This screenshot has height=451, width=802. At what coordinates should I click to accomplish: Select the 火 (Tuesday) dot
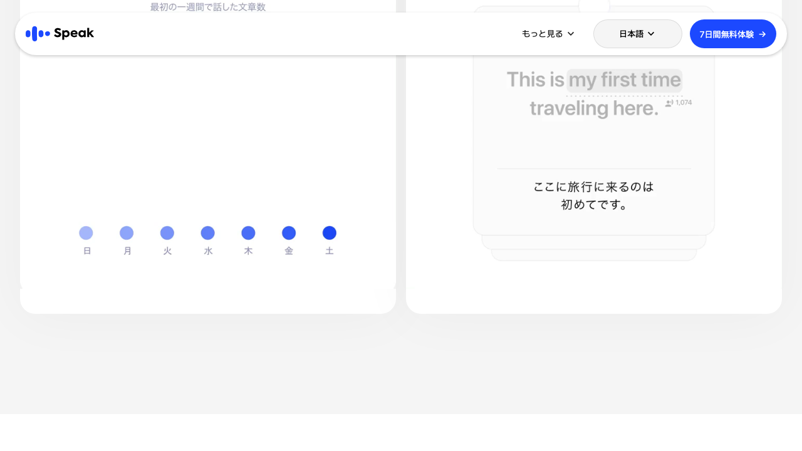pos(167,233)
